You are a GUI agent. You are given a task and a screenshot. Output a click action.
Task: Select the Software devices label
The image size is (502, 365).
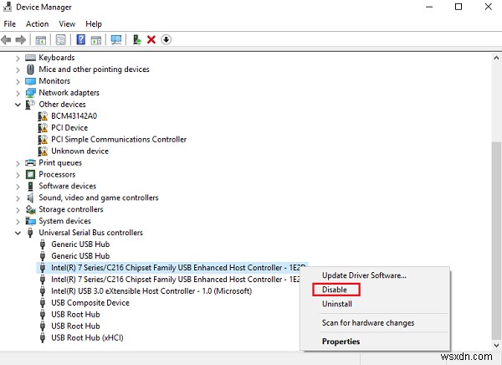click(x=67, y=186)
